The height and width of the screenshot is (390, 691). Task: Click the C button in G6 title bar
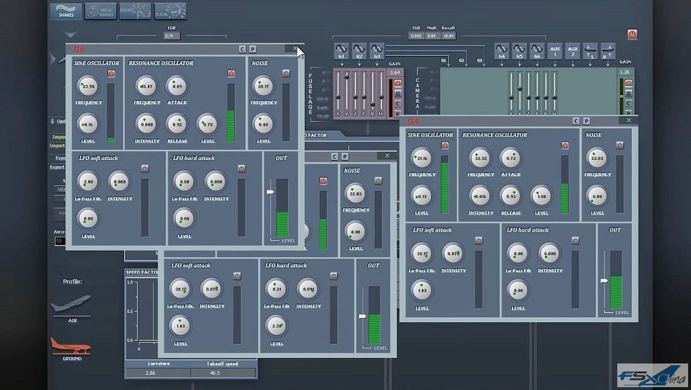[242, 49]
